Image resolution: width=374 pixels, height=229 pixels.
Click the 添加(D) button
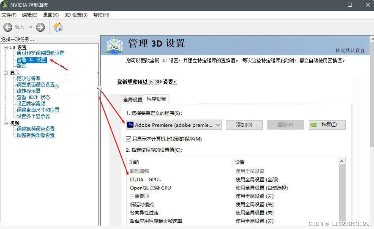coord(244,125)
